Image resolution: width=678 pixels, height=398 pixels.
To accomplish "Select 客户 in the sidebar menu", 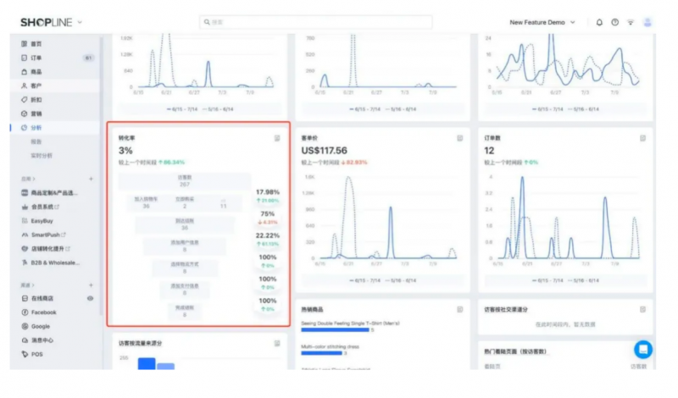I will (x=36, y=86).
